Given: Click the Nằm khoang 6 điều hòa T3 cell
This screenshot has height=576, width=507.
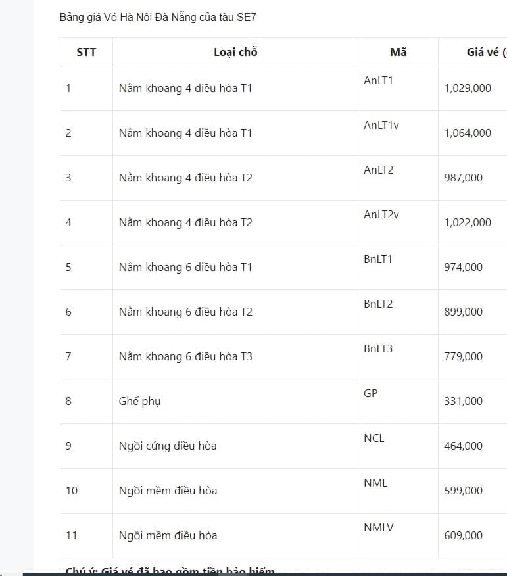Looking at the screenshot, I should (x=185, y=356).
